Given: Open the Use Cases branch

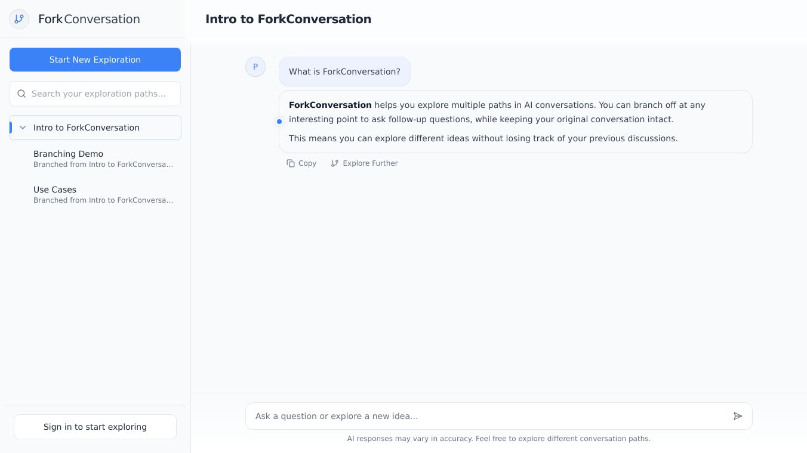Looking at the screenshot, I should [55, 190].
